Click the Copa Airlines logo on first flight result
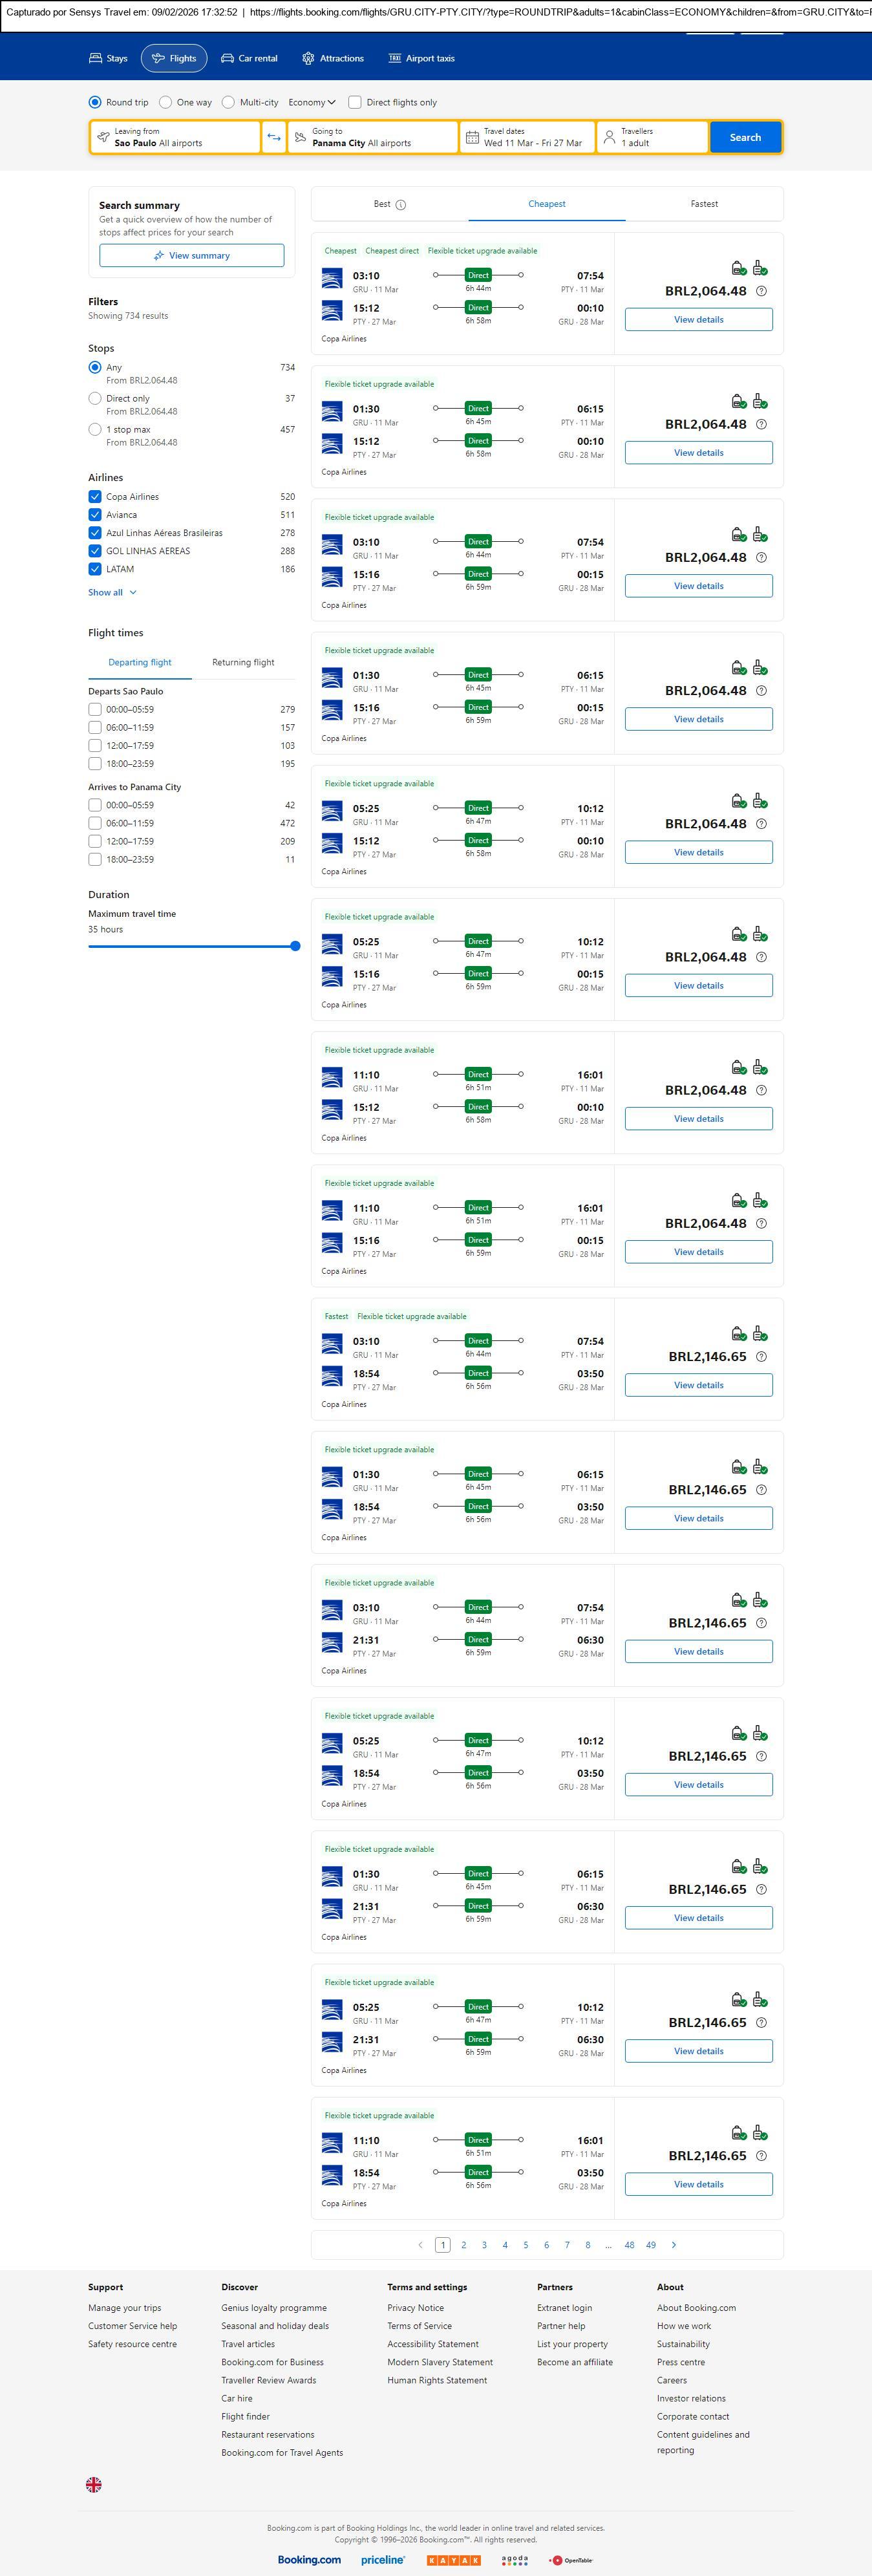 point(332,278)
